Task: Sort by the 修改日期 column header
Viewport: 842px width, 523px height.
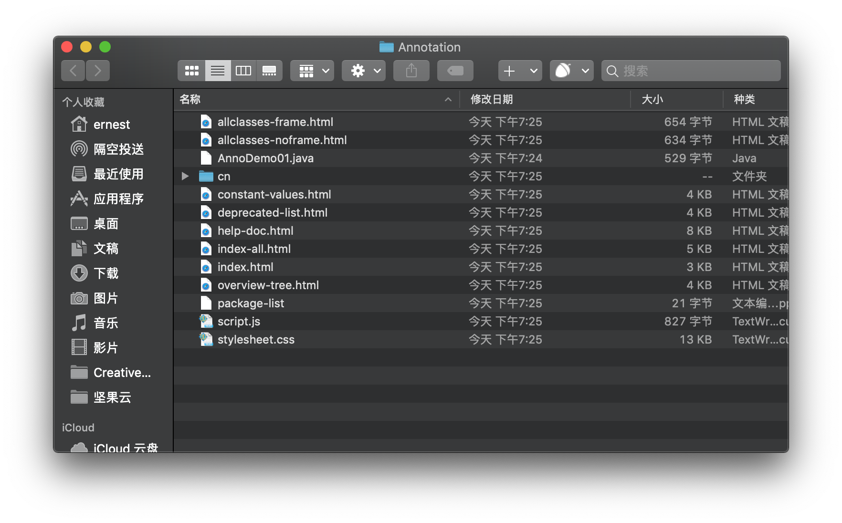Action: [545, 99]
